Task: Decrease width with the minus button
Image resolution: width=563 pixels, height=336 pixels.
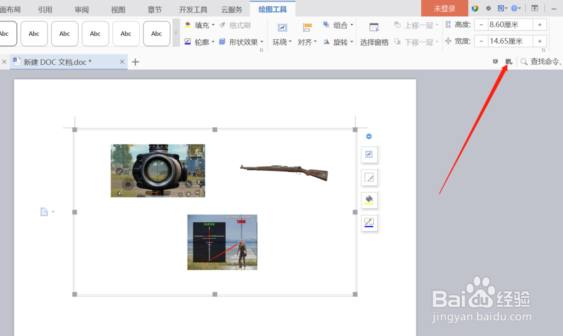Action: [x=481, y=41]
